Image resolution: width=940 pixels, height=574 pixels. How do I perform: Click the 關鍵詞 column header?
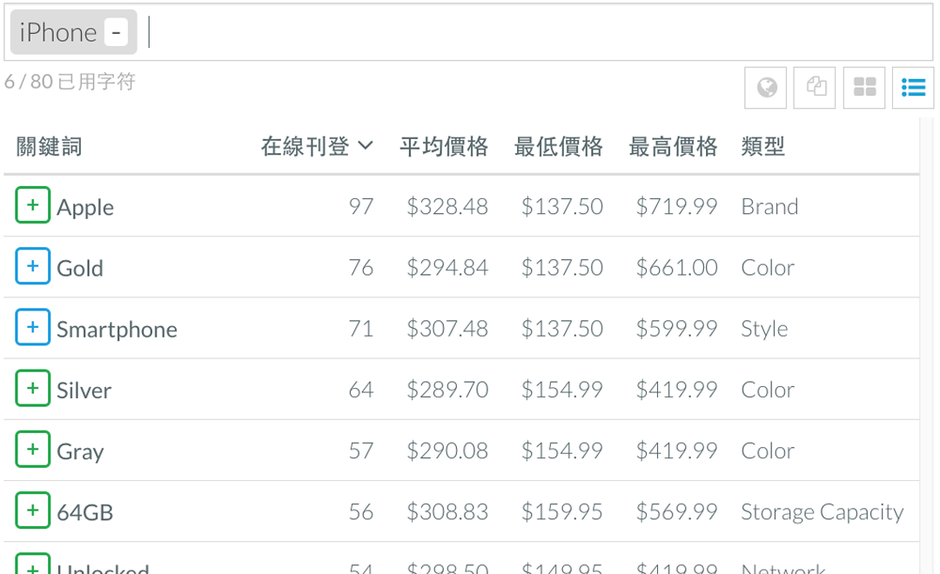click(x=49, y=146)
